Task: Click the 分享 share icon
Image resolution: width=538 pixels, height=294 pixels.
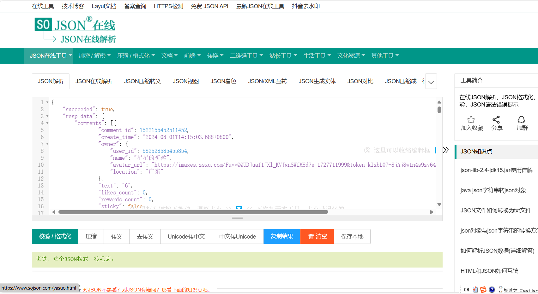Action: tap(496, 120)
